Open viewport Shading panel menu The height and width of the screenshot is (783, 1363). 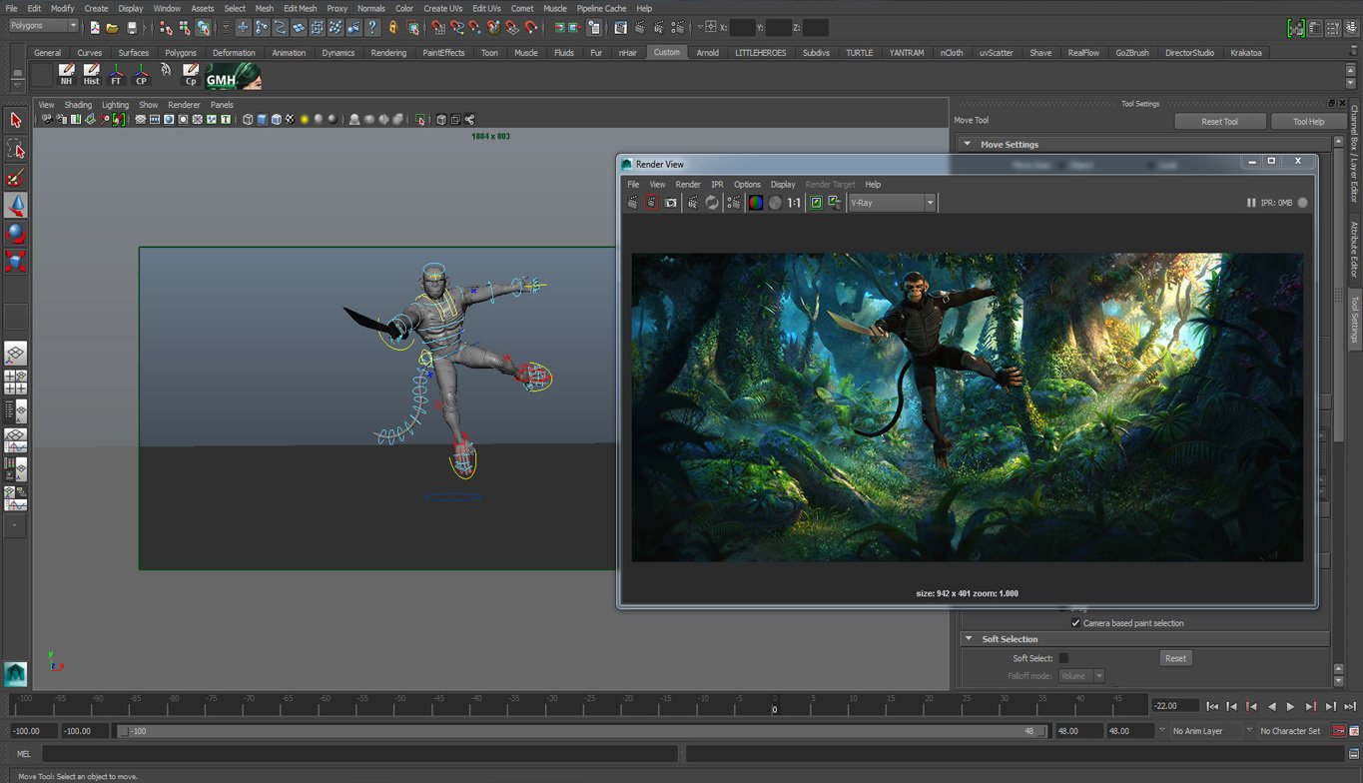(x=78, y=105)
